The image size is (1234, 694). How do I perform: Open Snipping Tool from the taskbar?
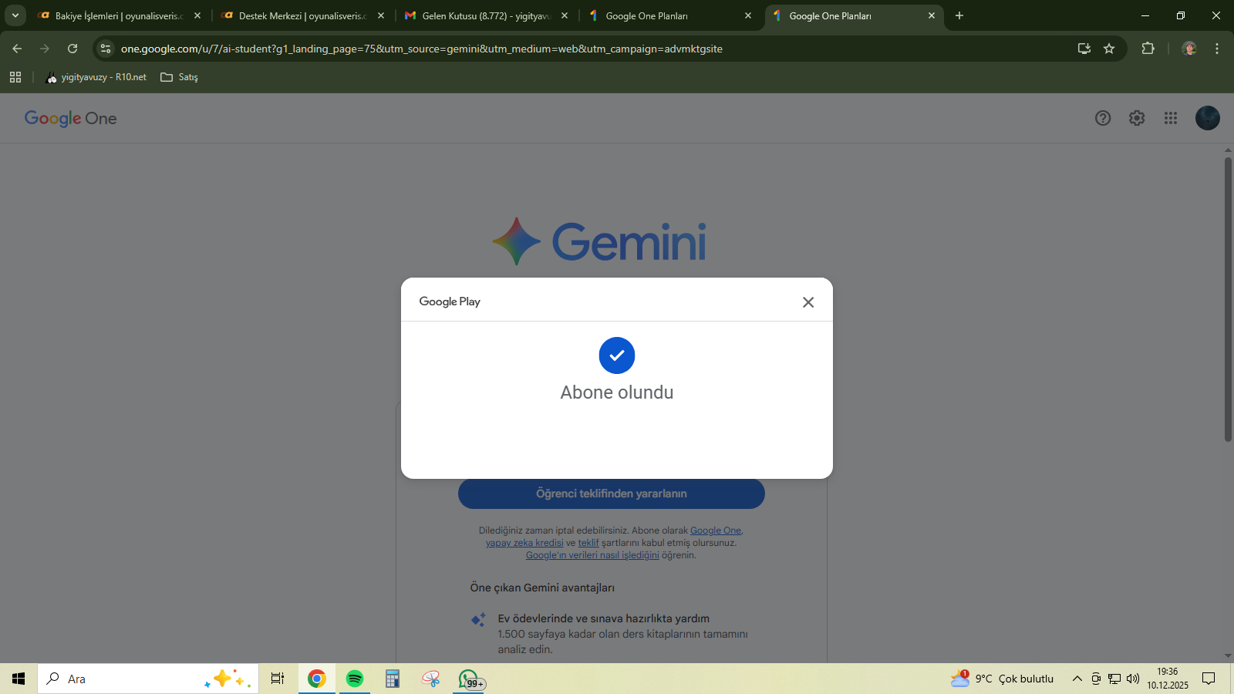(430, 679)
